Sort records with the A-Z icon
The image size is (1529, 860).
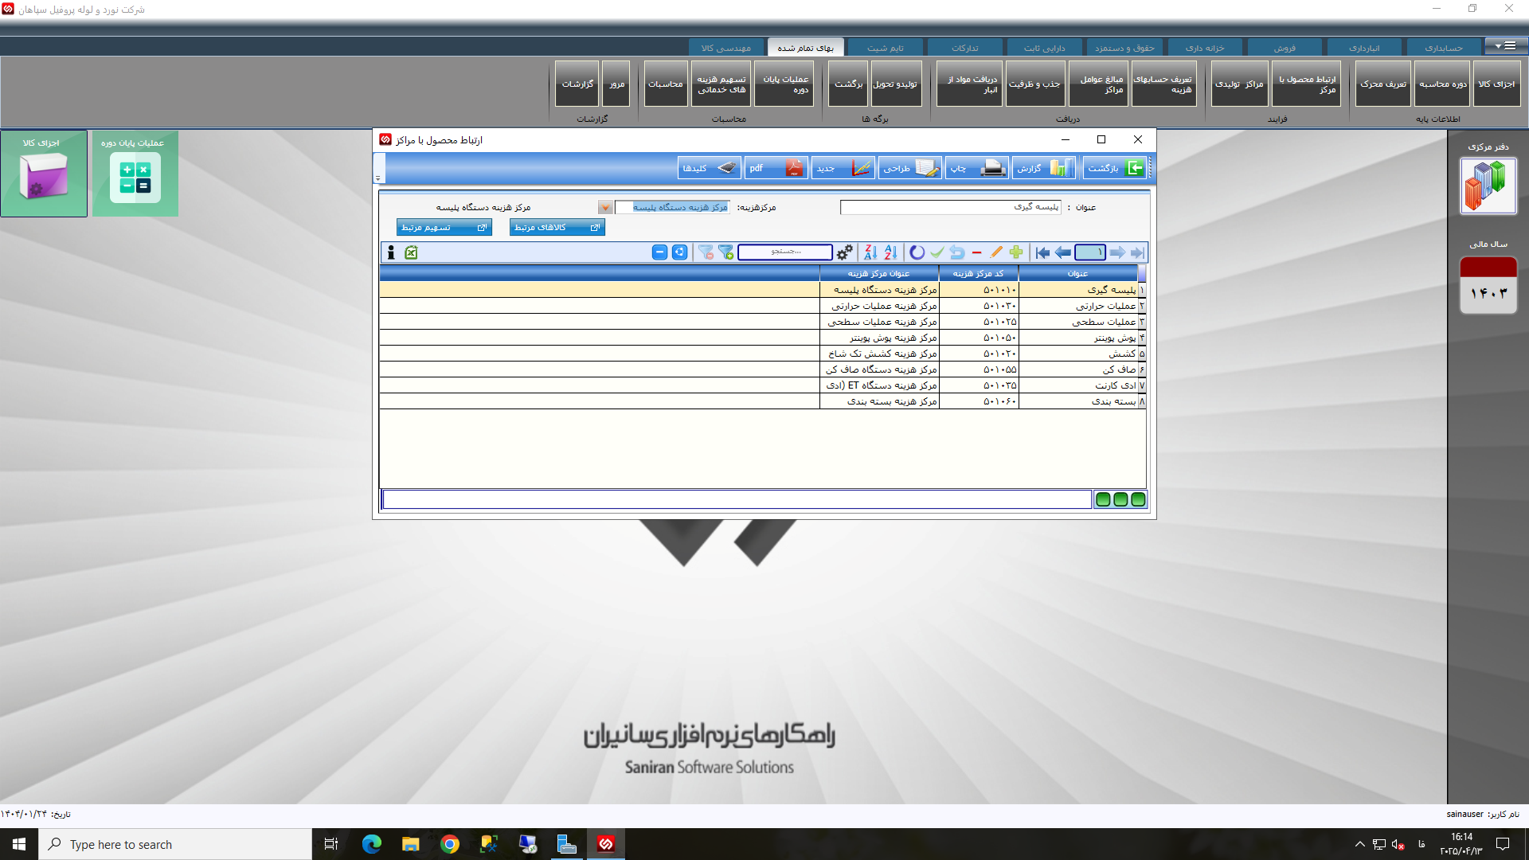click(890, 252)
